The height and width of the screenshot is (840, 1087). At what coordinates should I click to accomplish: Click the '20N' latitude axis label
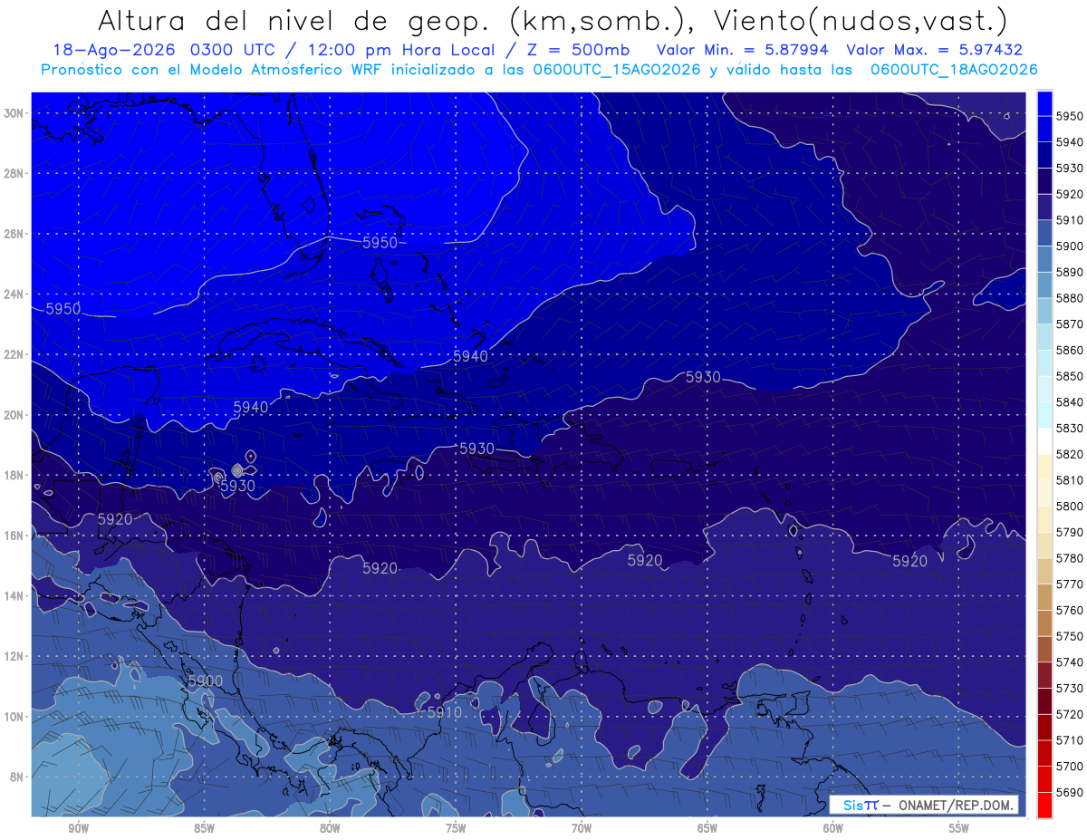15,415
